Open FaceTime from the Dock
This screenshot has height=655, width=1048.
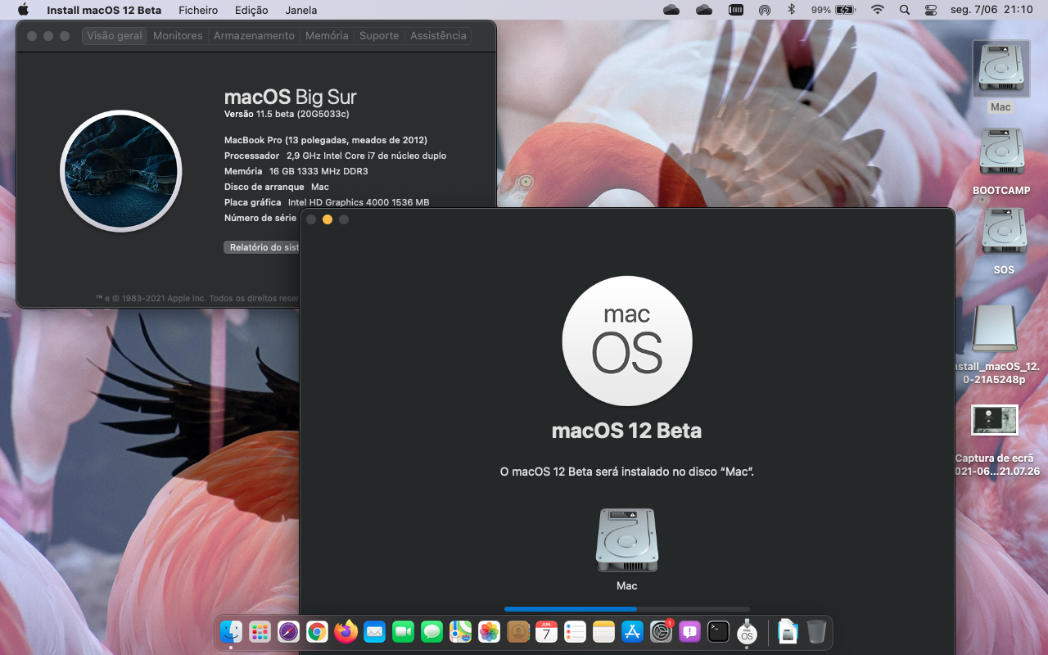coord(404,631)
